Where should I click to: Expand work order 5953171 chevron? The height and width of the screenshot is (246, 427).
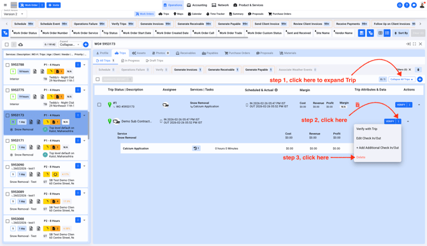tap(84, 141)
